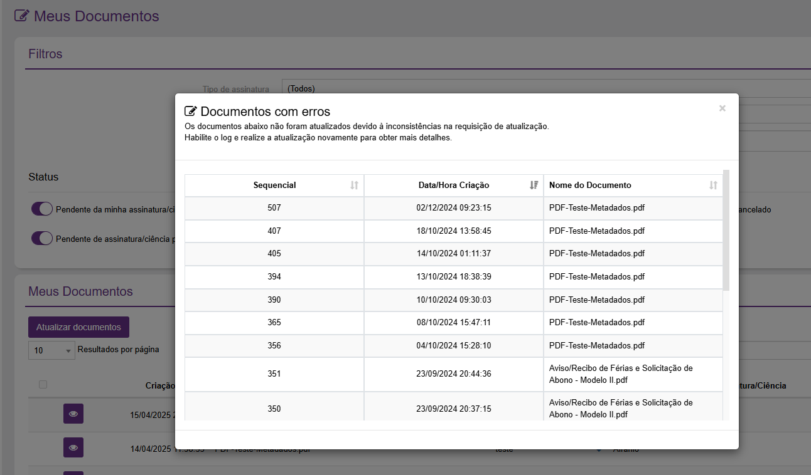Click the edit icon beside Documentos com erros

point(191,112)
